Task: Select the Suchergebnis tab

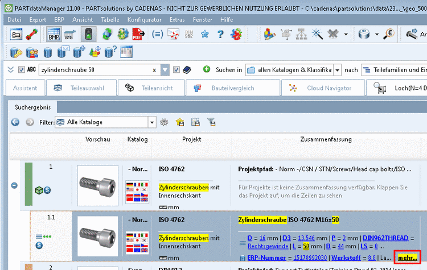Action: [x=32, y=107]
